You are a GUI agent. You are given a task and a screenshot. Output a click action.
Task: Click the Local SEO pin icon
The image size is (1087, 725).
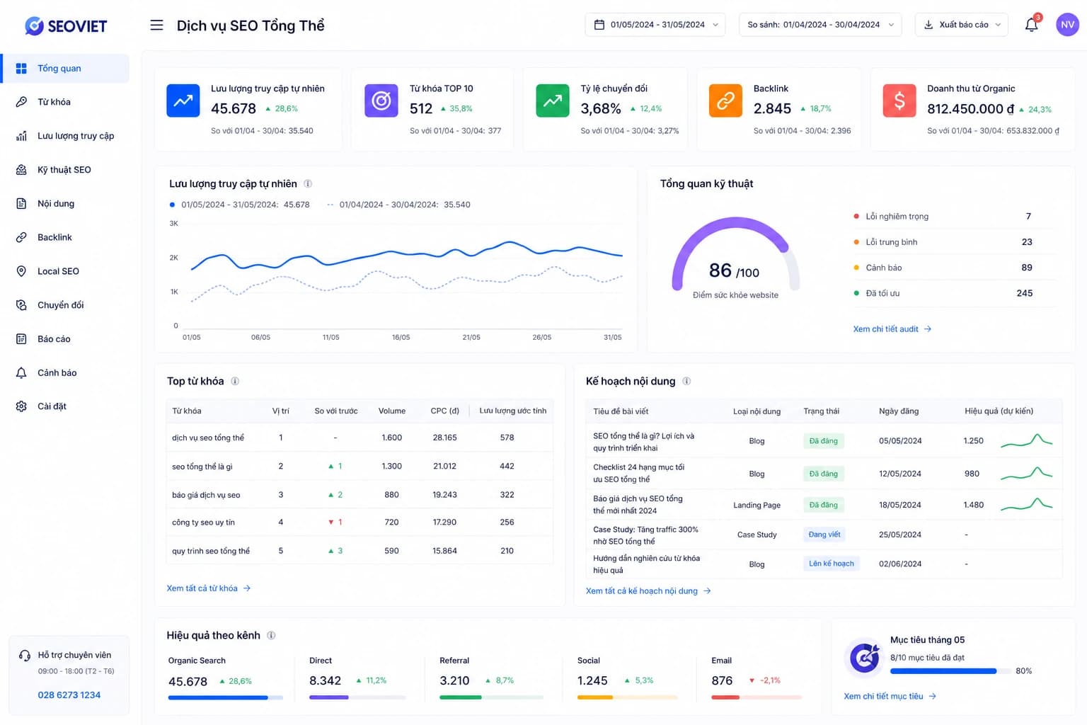pos(21,271)
